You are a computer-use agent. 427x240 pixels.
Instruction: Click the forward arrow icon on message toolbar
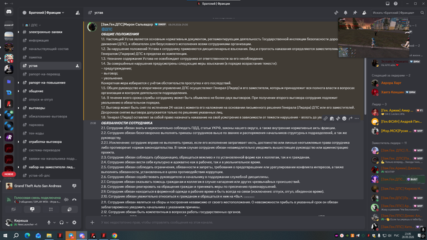point(350,119)
